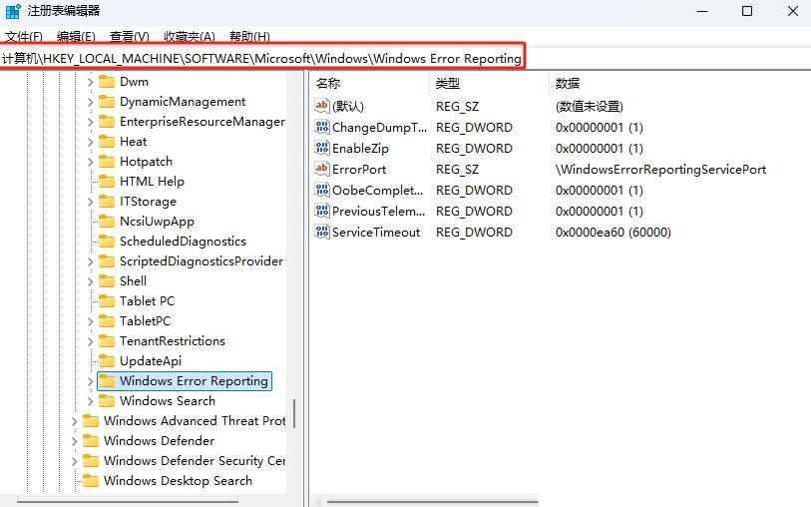
Task: Click the 名称 column header
Action: point(328,83)
